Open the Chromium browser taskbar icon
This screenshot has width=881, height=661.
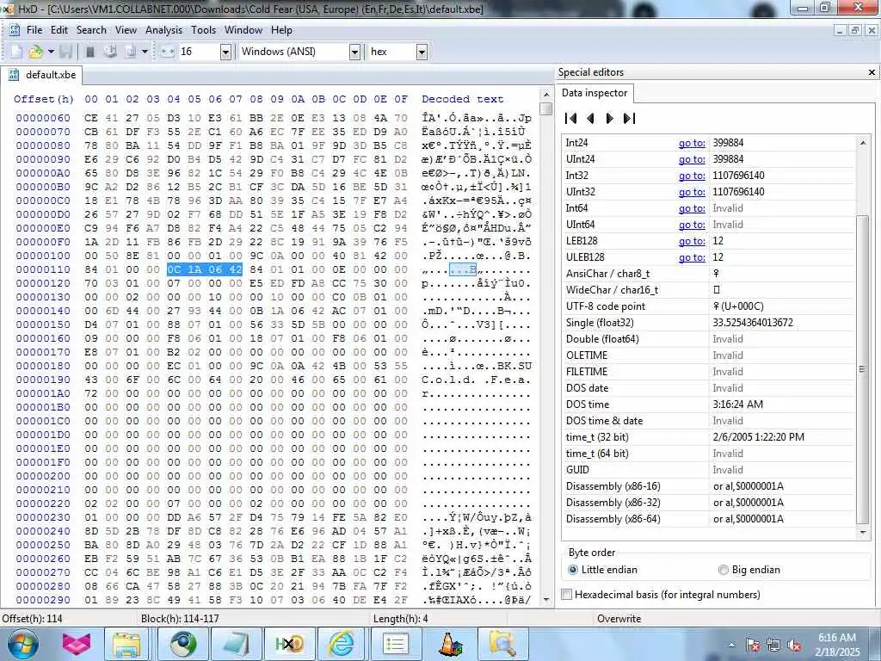183,644
